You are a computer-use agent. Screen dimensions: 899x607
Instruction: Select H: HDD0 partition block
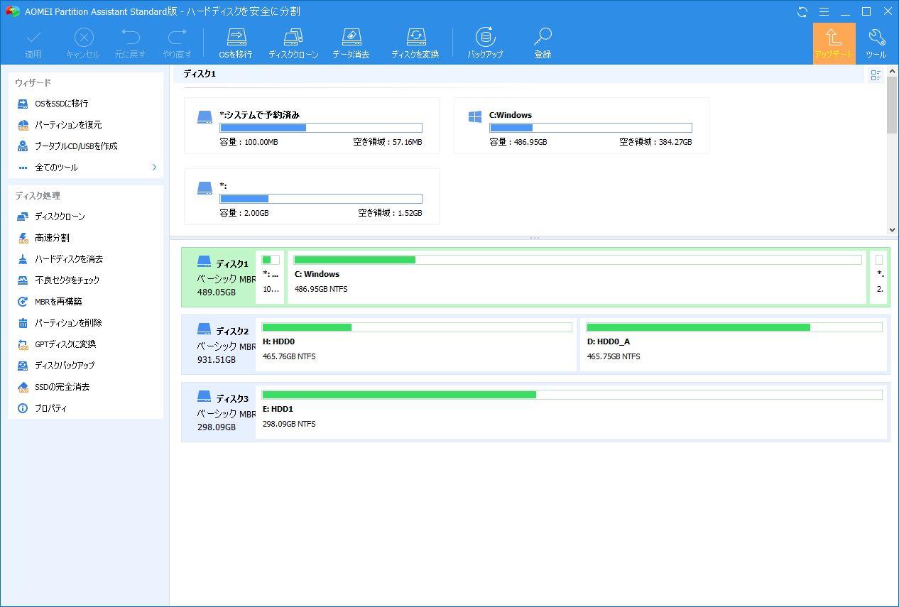tap(417, 345)
